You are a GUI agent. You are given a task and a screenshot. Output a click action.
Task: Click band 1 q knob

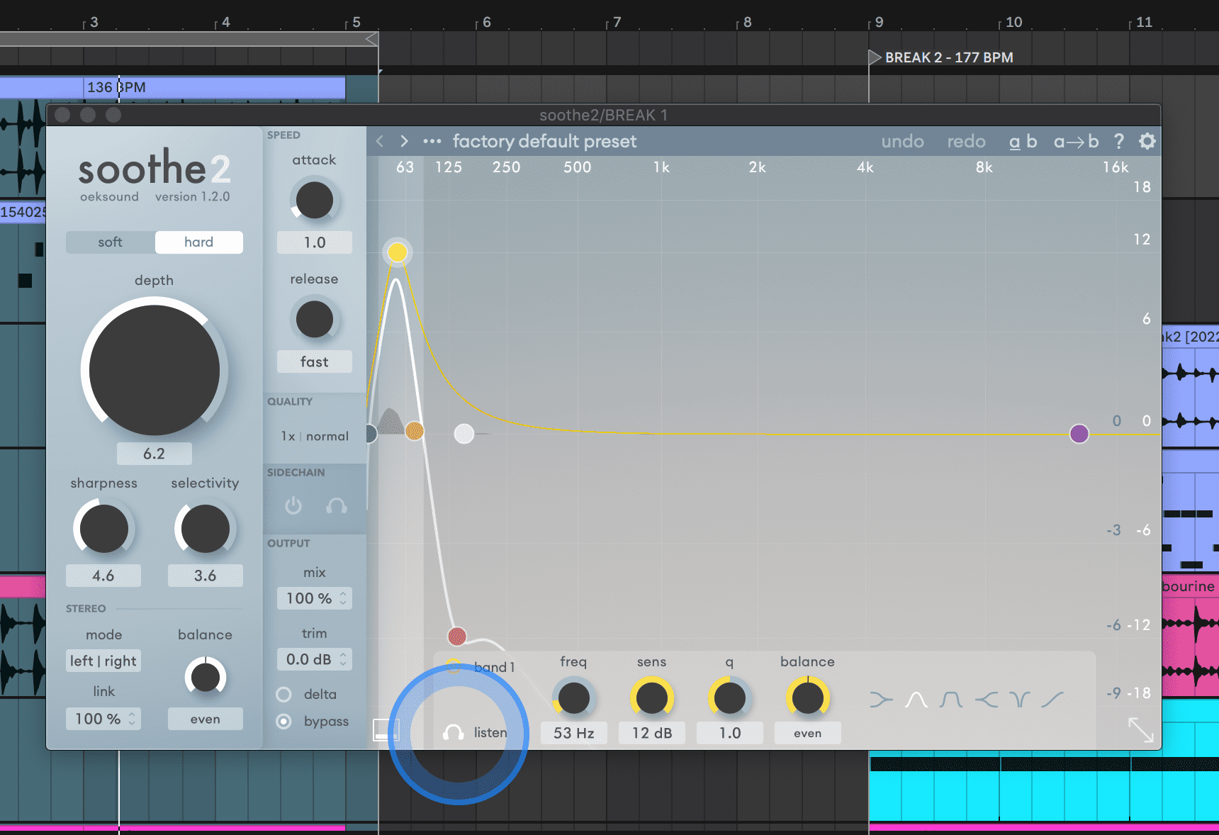pos(730,698)
